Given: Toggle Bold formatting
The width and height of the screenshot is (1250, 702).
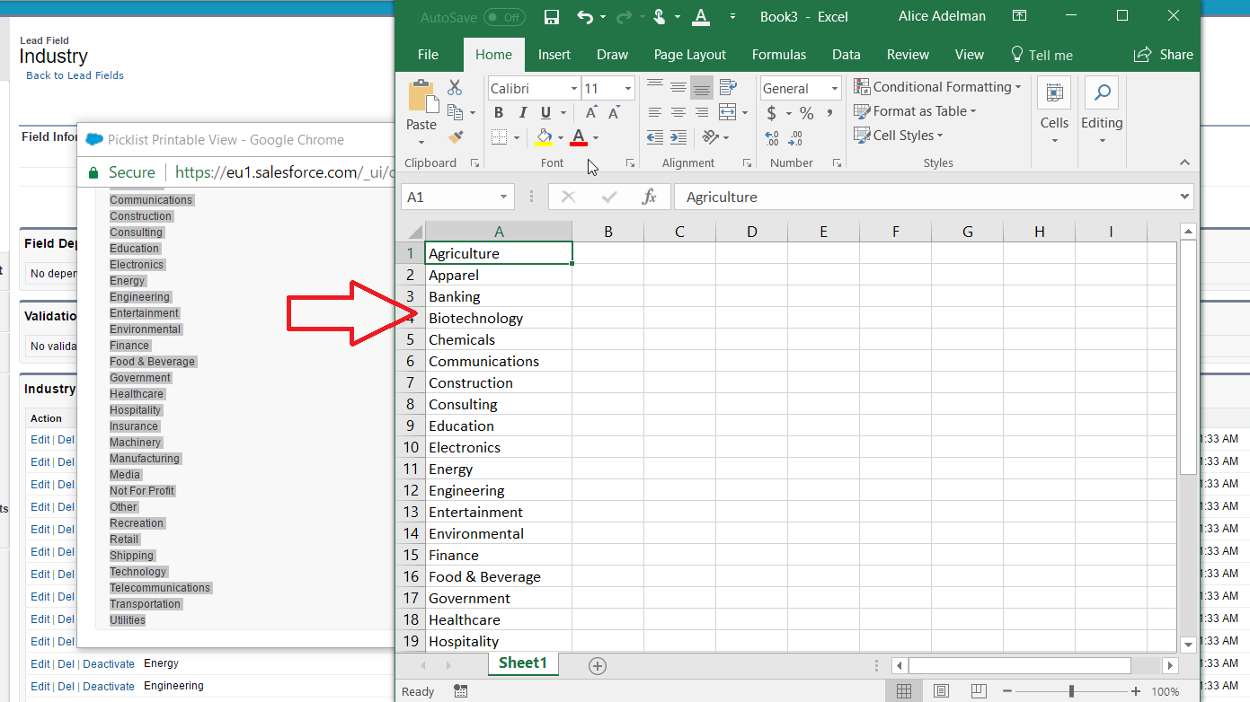Looking at the screenshot, I should 499,112.
